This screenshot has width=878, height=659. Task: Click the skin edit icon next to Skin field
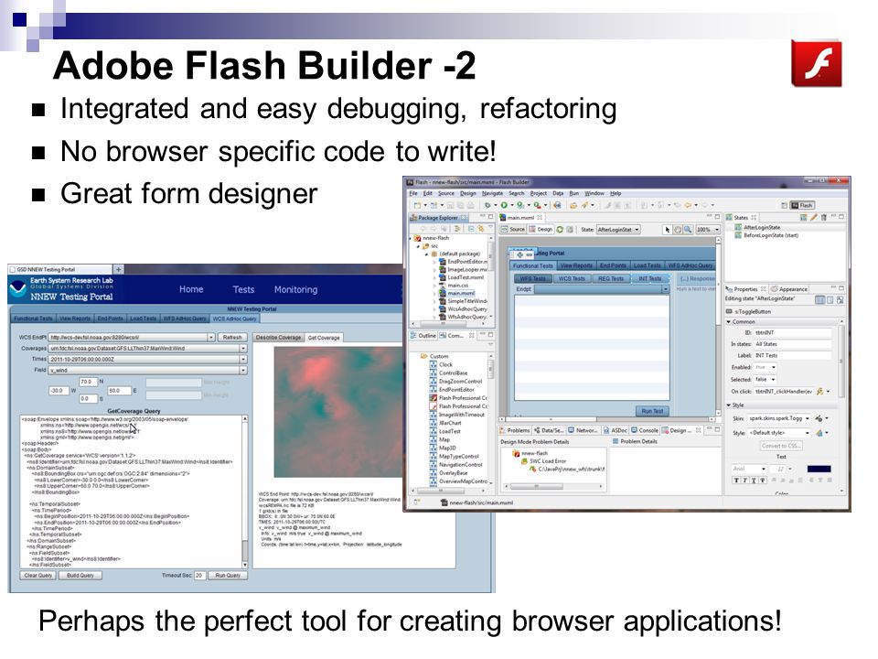(819, 418)
